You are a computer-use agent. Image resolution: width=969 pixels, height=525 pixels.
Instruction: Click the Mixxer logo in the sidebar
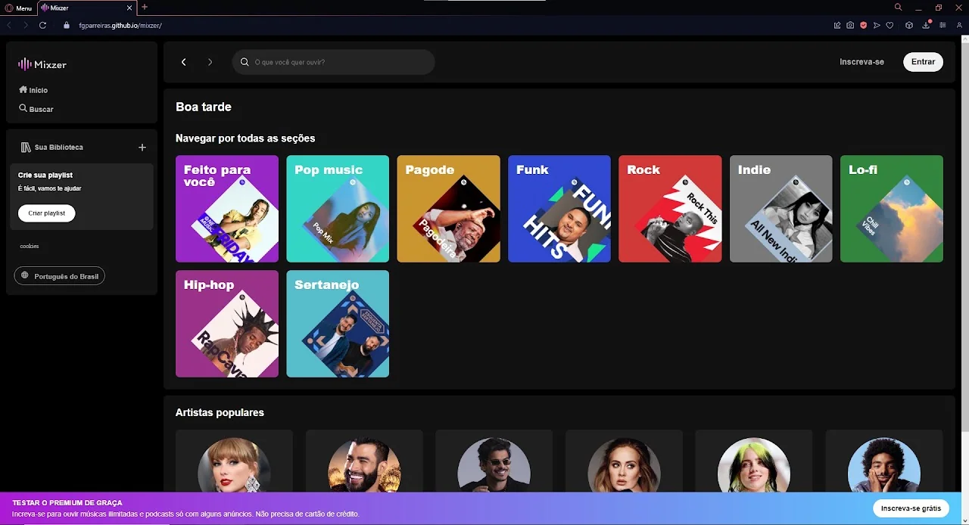pos(42,64)
